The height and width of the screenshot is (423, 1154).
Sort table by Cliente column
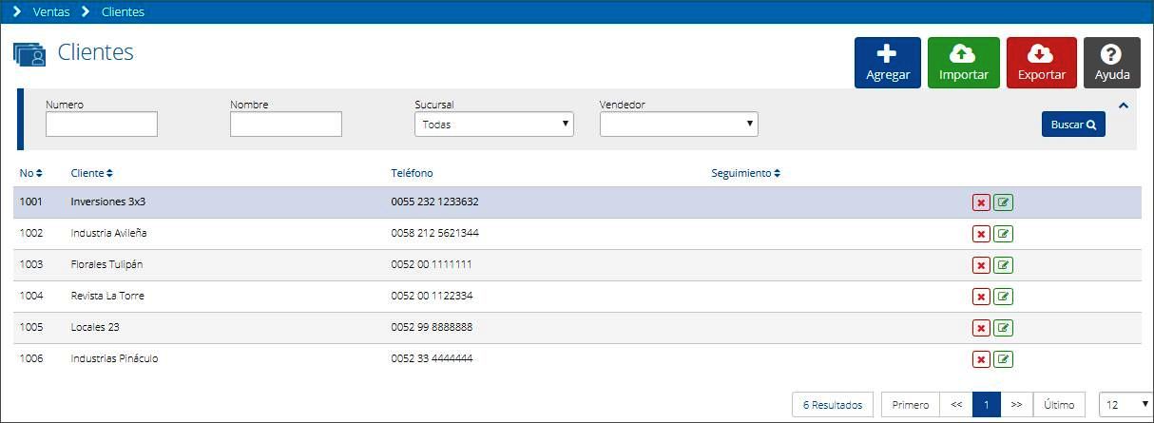click(92, 173)
